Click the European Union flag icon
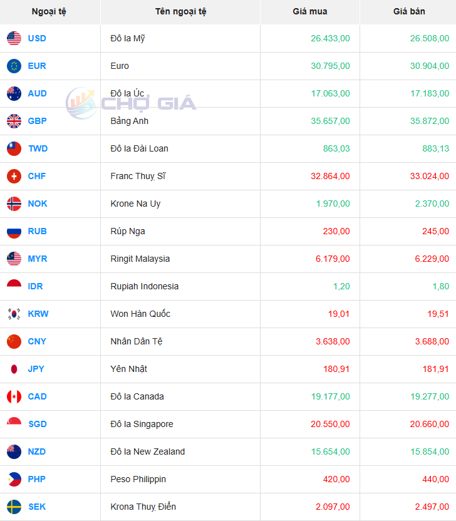Screen dimensions: 456x521 [14, 66]
